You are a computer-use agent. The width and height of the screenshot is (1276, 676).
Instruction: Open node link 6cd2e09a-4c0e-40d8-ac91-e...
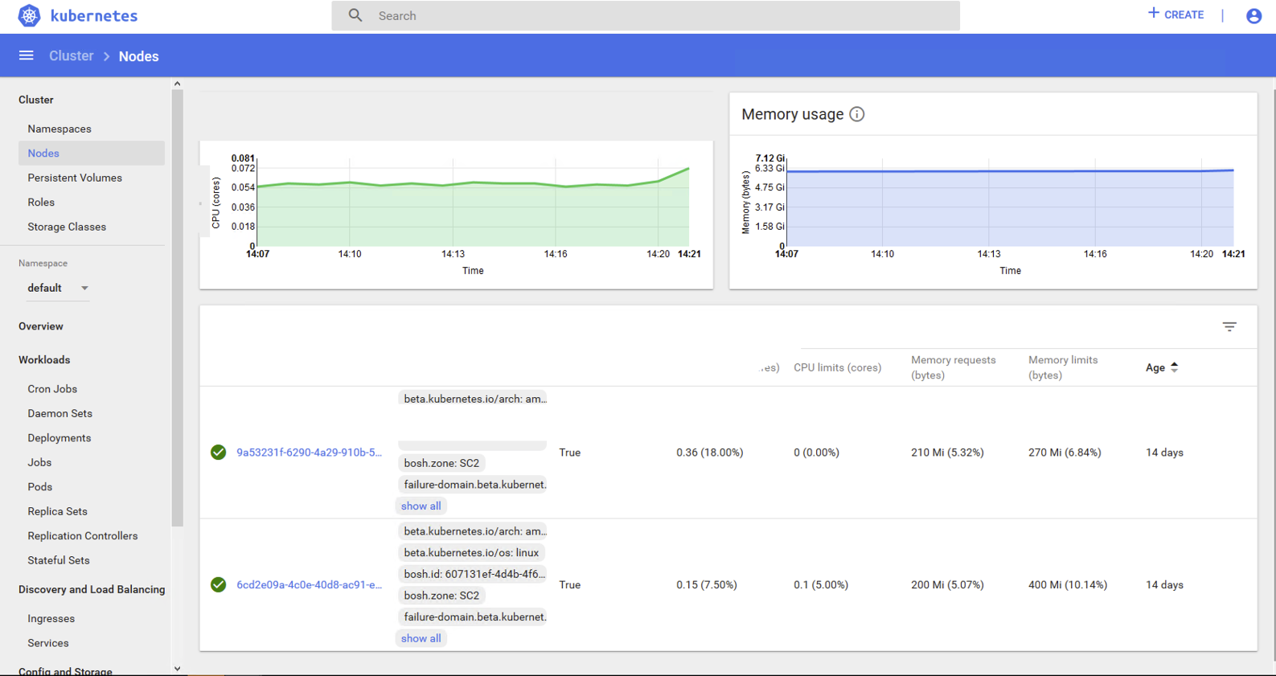pos(309,584)
